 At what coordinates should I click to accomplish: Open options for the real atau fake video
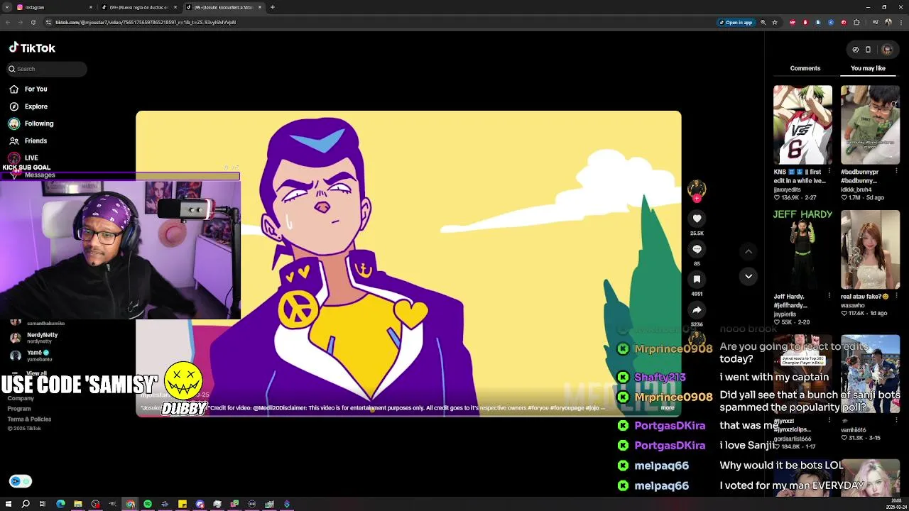click(x=896, y=296)
